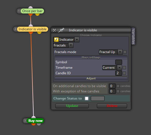Click block number 1 badge
151x135 pixels.
19,11
